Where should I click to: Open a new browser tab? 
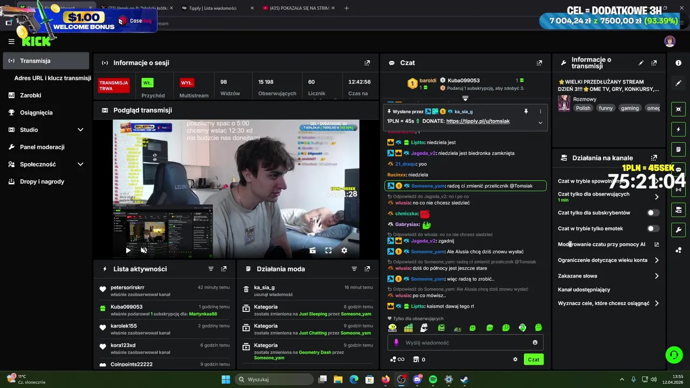[347, 8]
